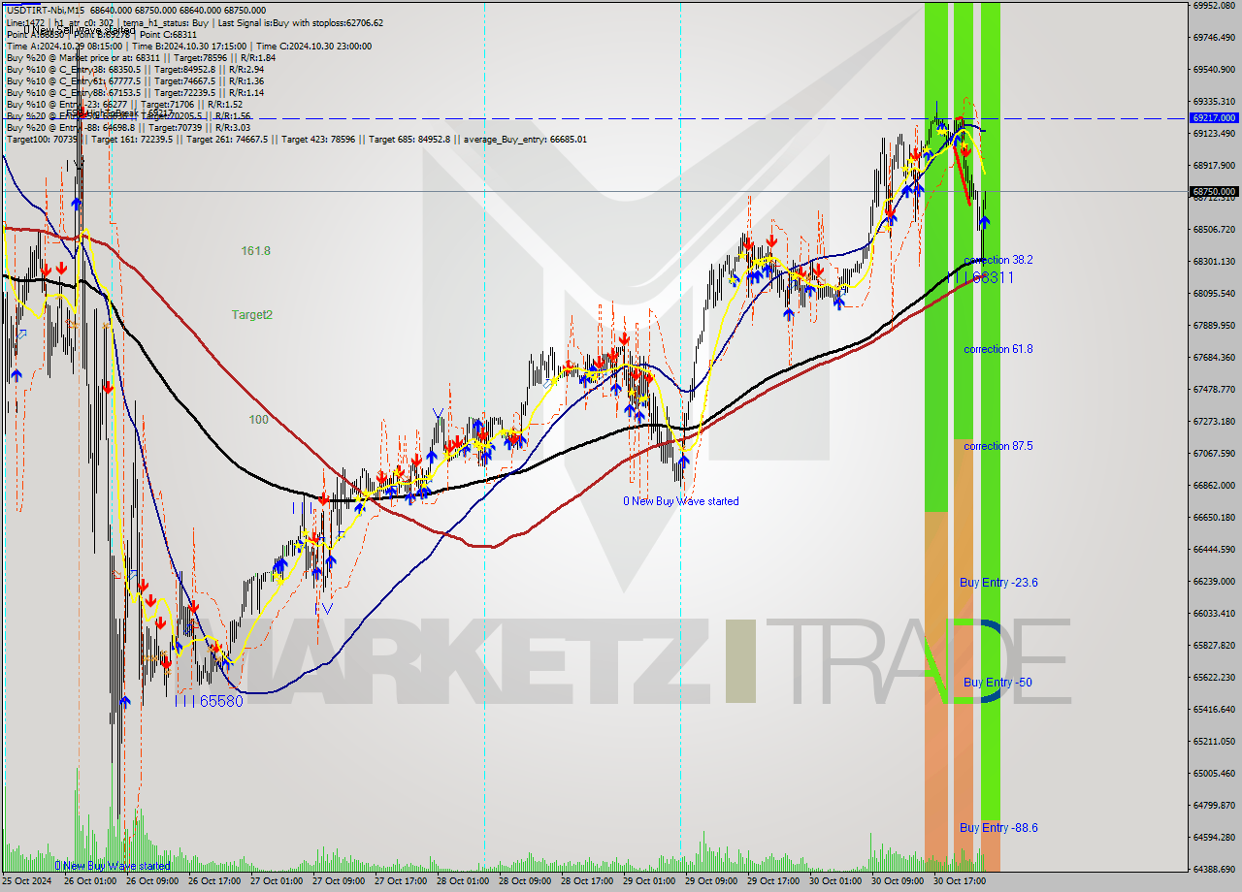Click the current price tag 68750.000
The width and height of the screenshot is (1242, 892).
[x=1213, y=191]
